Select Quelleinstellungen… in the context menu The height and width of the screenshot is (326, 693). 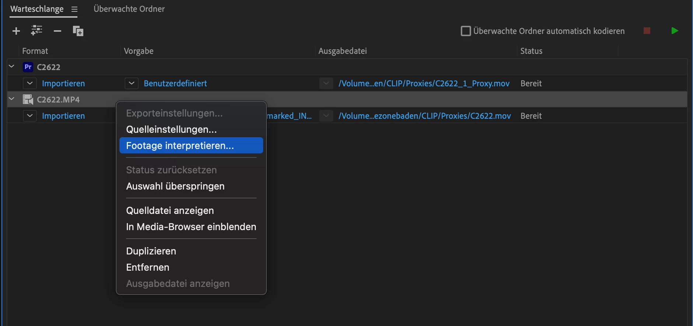point(171,129)
